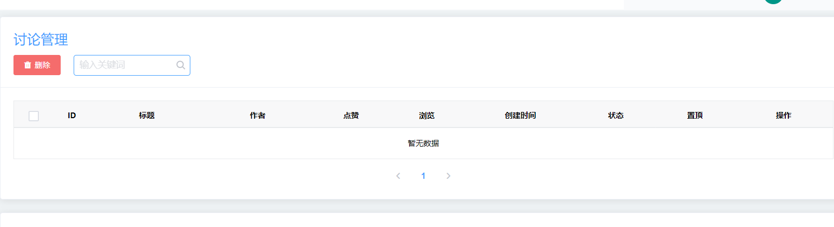Click the 暂无数据 empty message
Image resolution: width=834 pixels, height=227 pixels.
(423, 144)
